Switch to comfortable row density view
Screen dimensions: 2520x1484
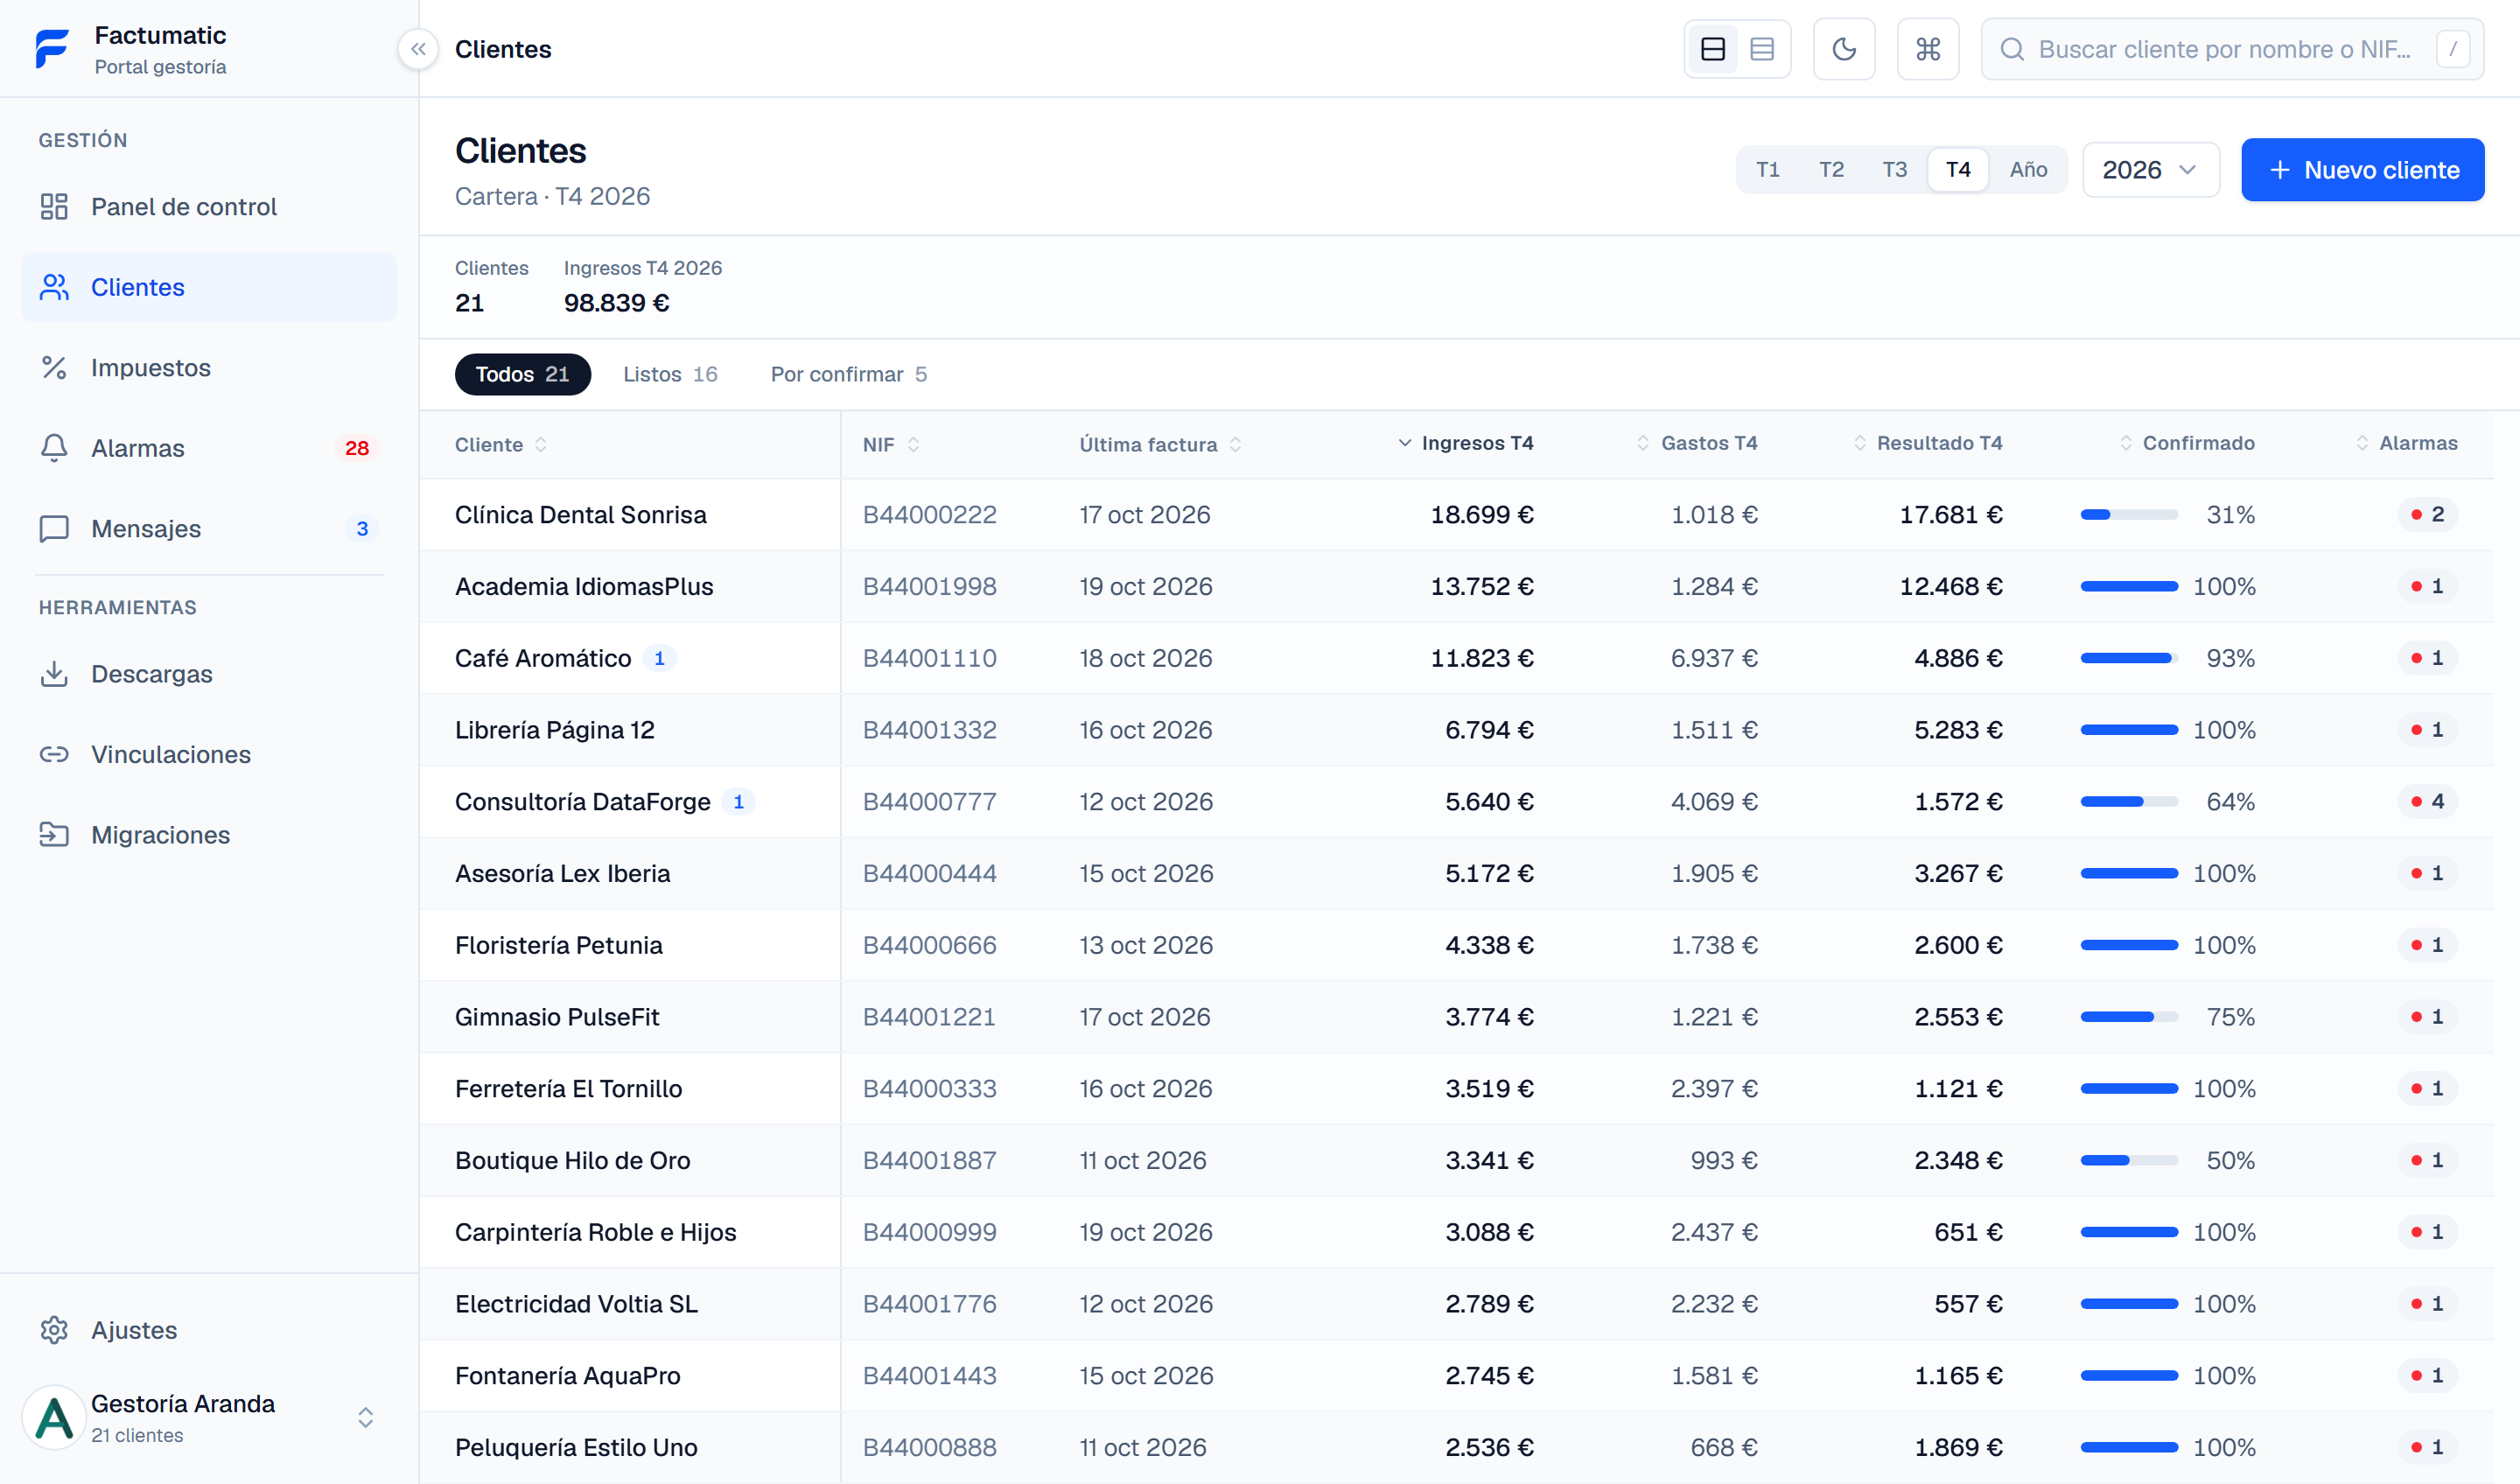coord(1713,49)
